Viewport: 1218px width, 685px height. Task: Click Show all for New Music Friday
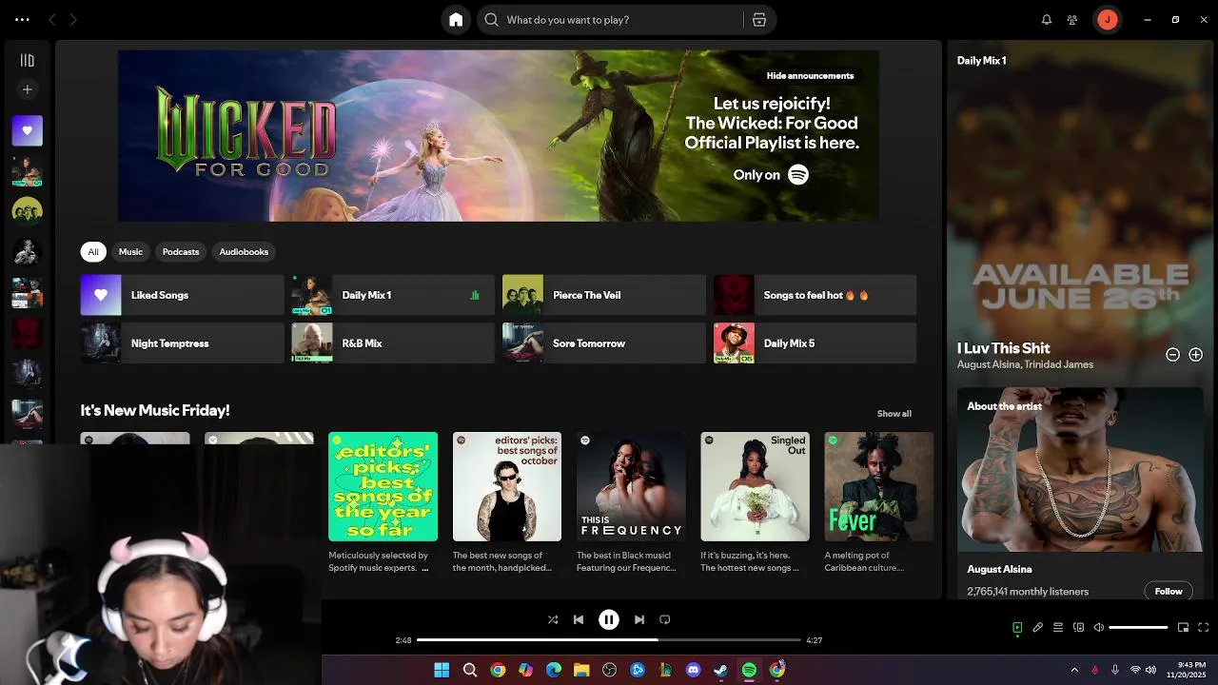(894, 414)
